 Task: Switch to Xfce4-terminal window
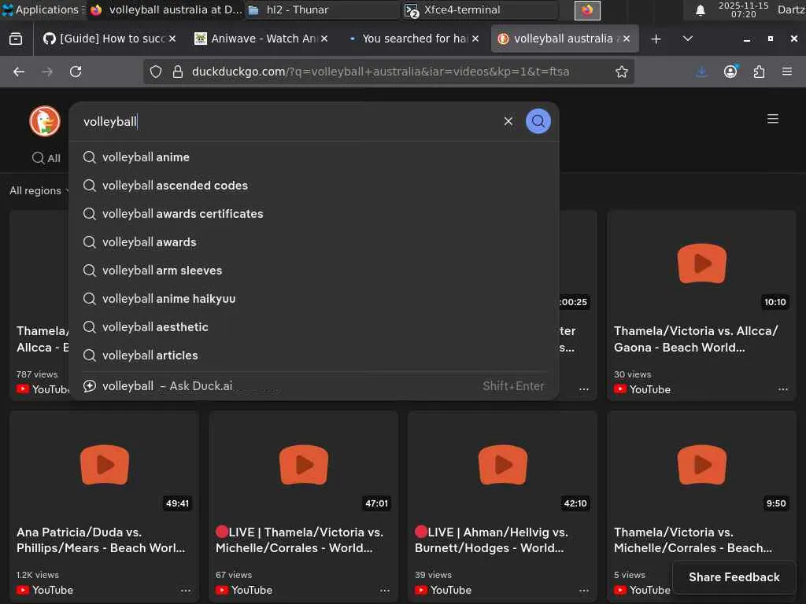click(479, 9)
